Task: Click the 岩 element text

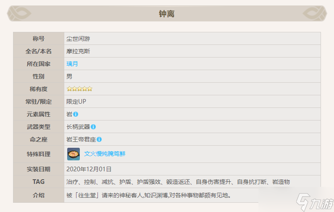Action: click(69, 114)
